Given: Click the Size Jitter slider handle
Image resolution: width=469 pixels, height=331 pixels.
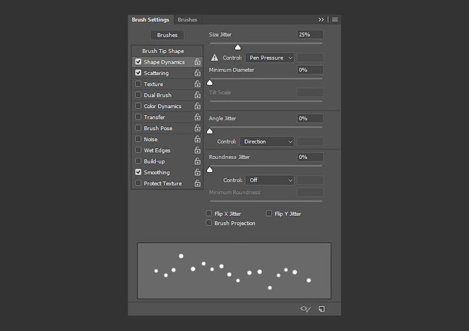Looking at the screenshot, I should (237, 47).
